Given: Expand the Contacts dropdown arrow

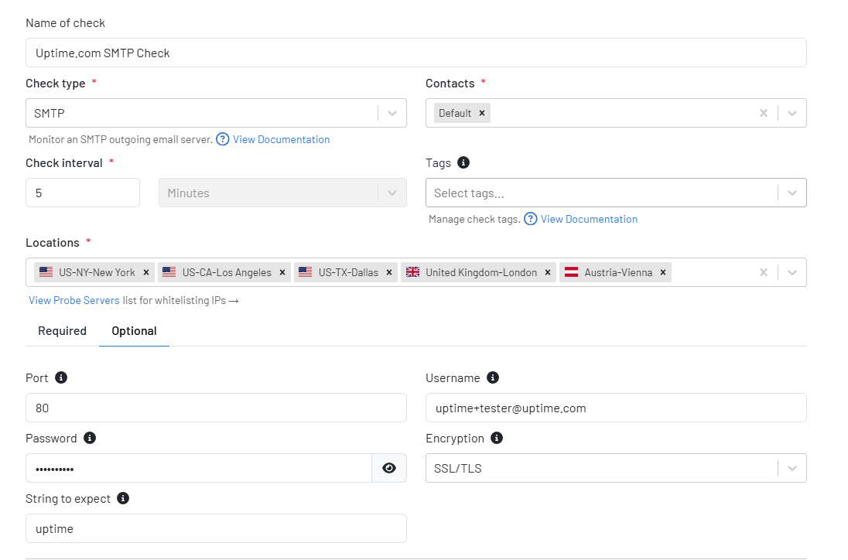Looking at the screenshot, I should pyautogui.click(x=792, y=113).
